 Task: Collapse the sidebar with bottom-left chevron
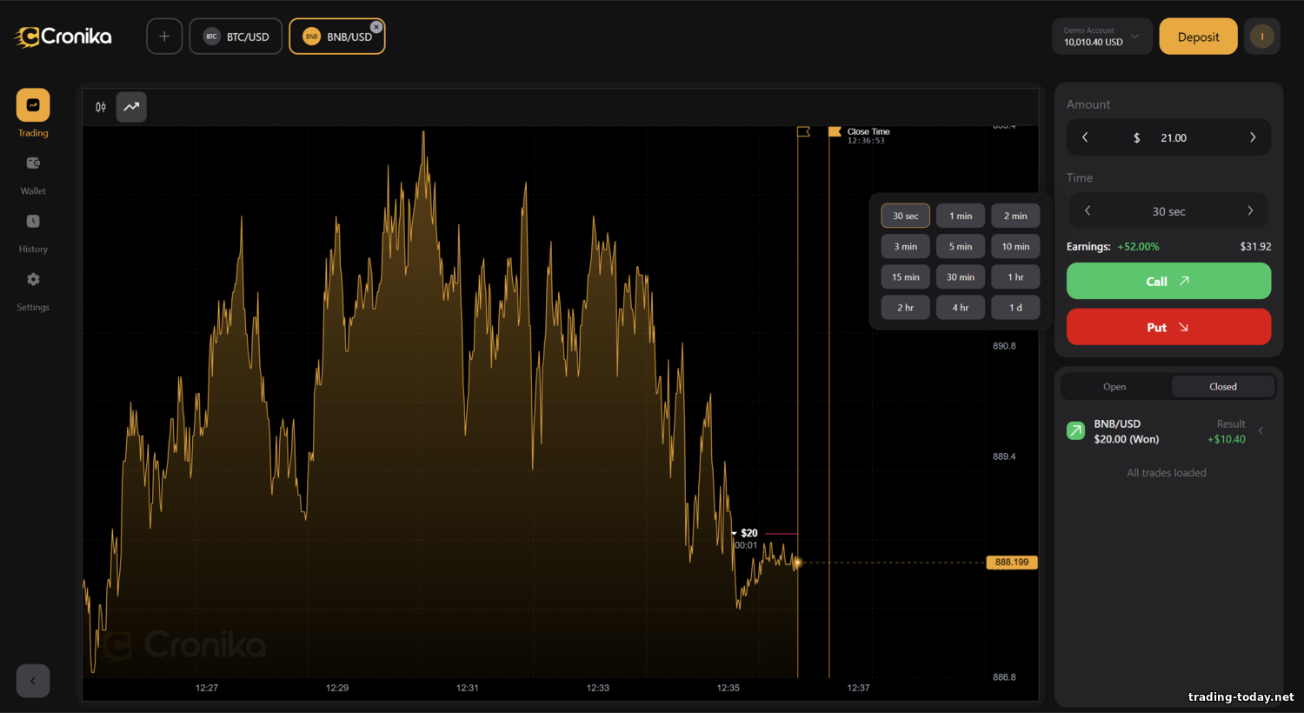point(32,681)
